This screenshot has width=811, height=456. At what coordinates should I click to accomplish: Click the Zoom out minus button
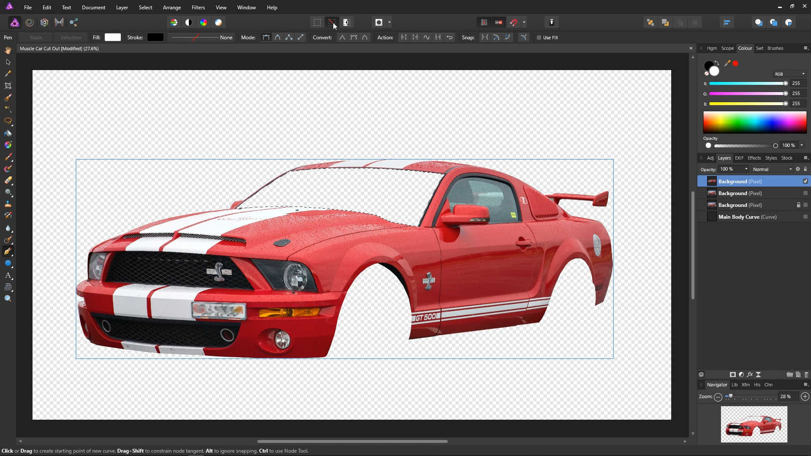(718, 396)
